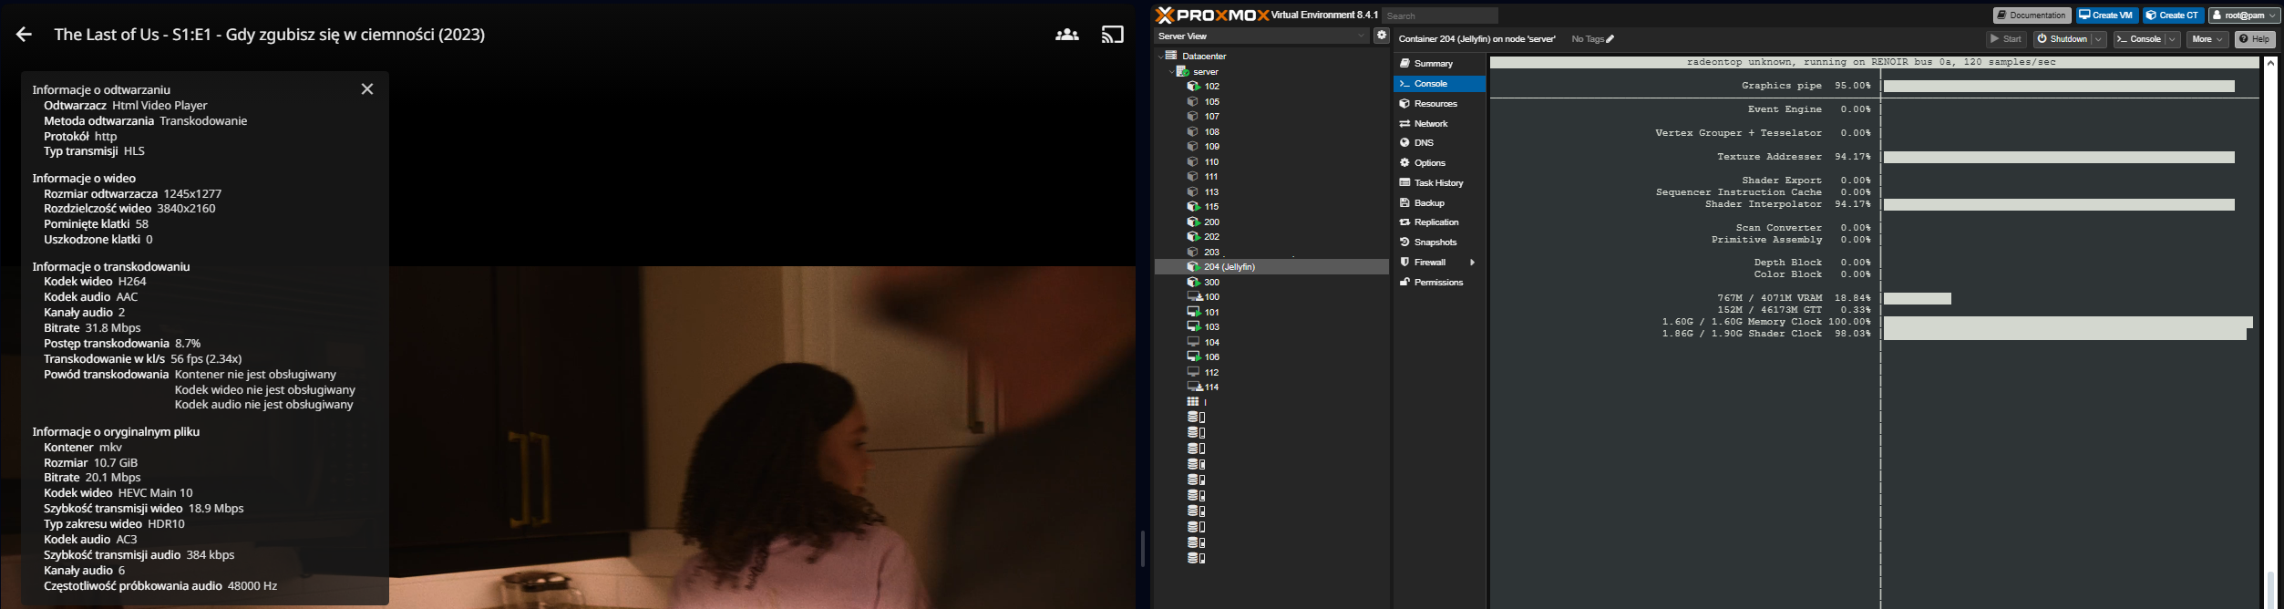Click the Proxmox search field
This screenshot has height=609, width=2284.
pyautogui.click(x=1438, y=15)
